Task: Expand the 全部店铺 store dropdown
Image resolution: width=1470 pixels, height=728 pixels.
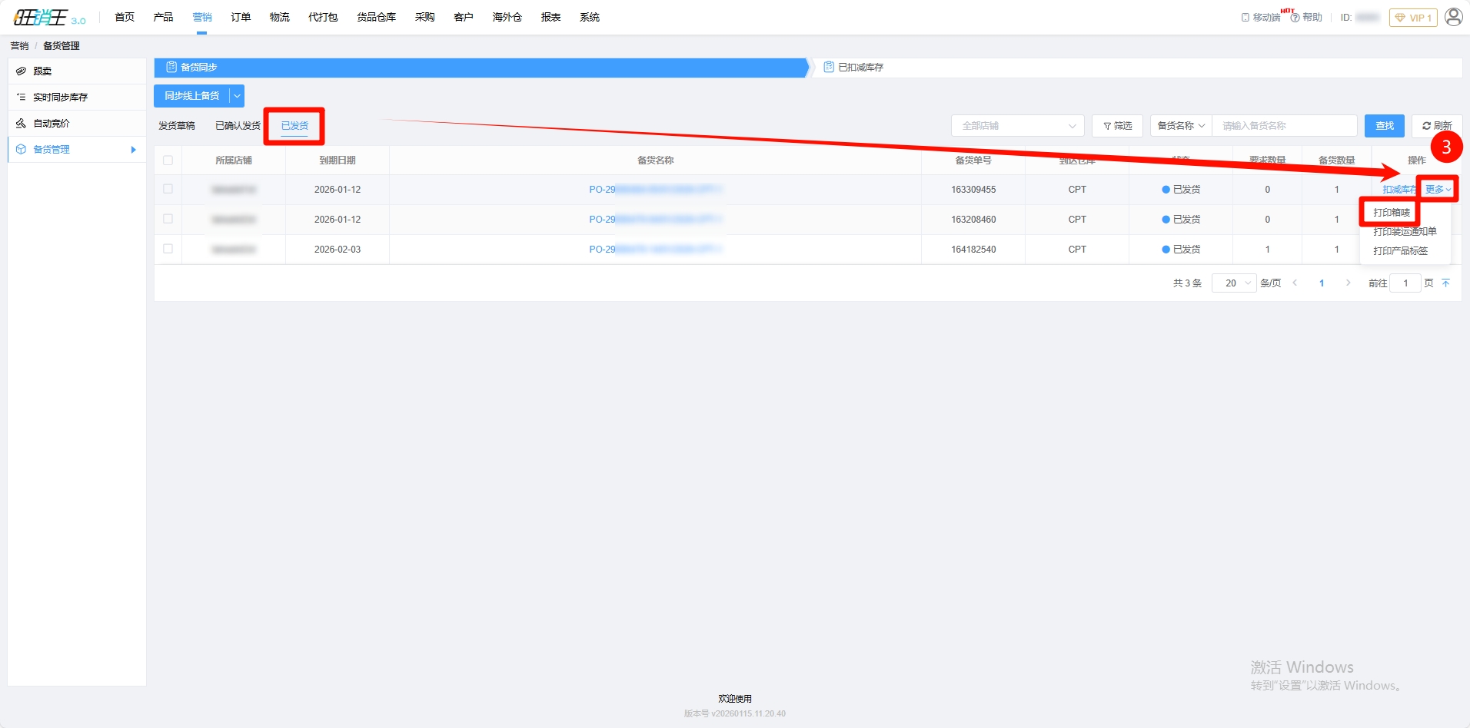Action: click(1017, 126)
